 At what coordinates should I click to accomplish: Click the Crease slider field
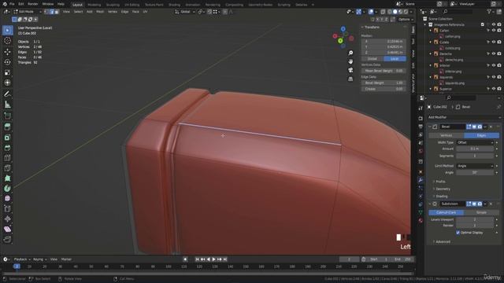384,89
